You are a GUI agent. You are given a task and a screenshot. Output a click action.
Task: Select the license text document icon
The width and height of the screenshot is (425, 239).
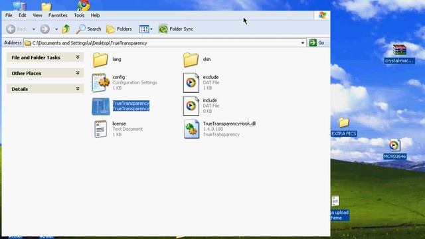(100, 129)
